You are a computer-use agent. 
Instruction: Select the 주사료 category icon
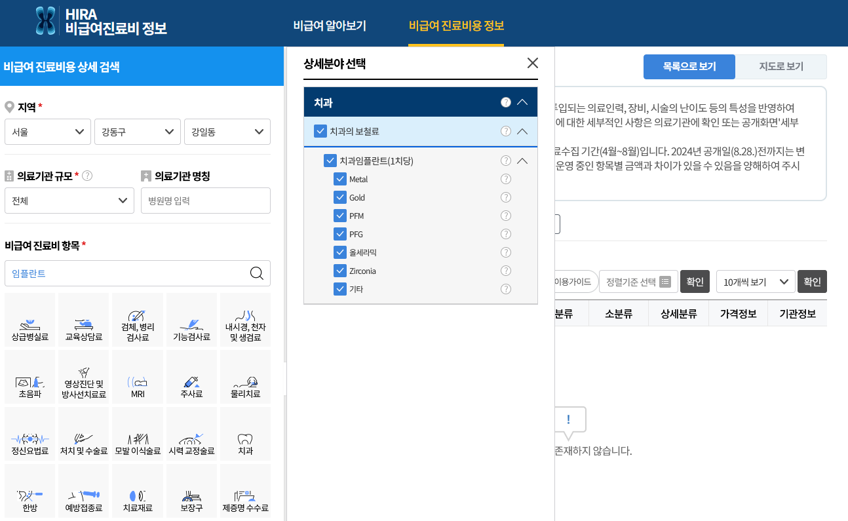[x=191, y=377]
